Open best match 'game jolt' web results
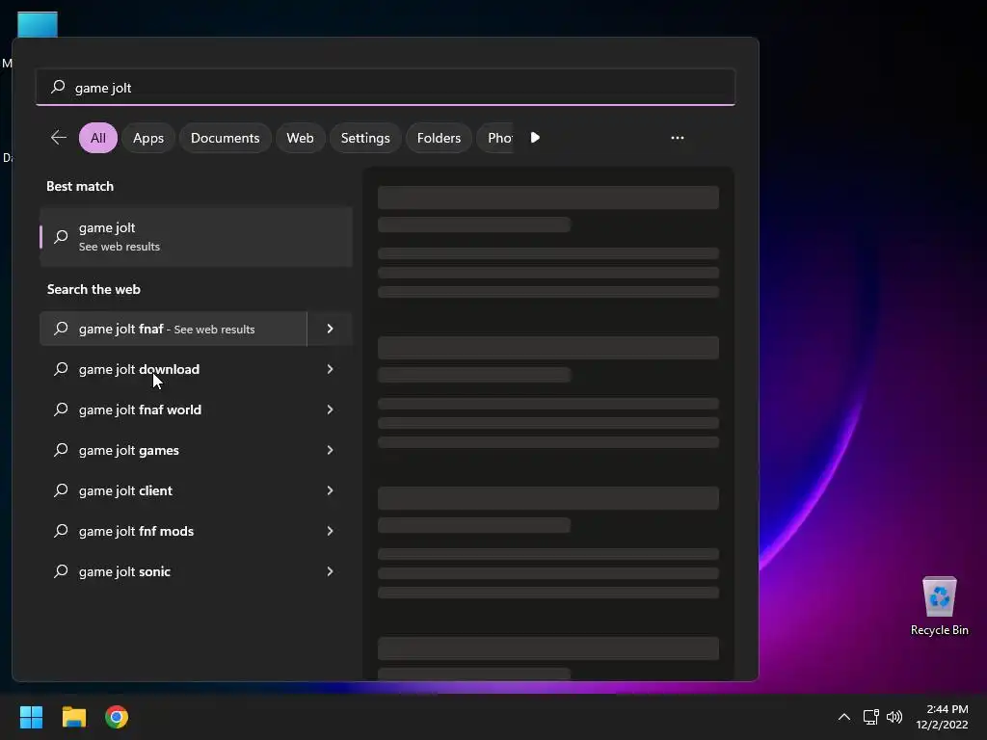The height and width of the screenshot is (740, 987). point(196,237)
